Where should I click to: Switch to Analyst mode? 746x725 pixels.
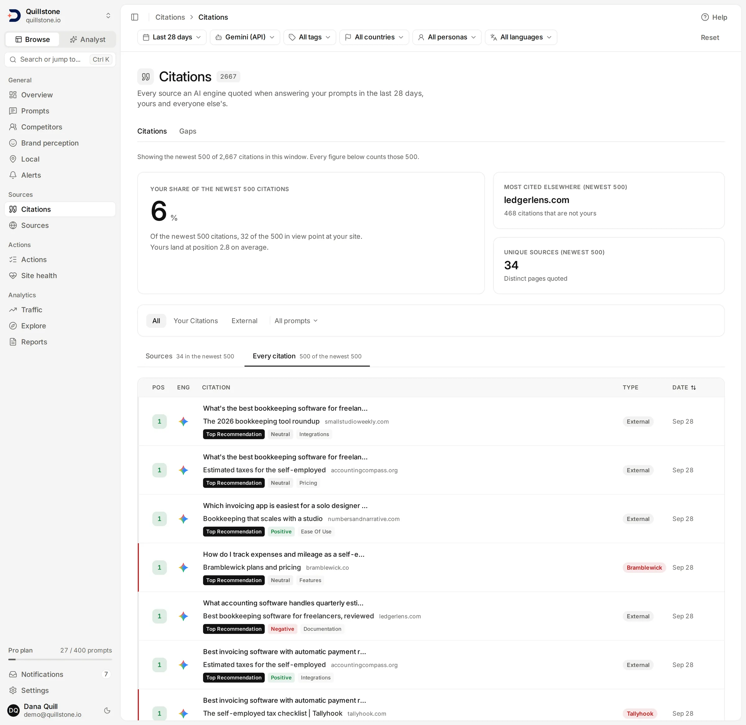(x=88, y=39)
